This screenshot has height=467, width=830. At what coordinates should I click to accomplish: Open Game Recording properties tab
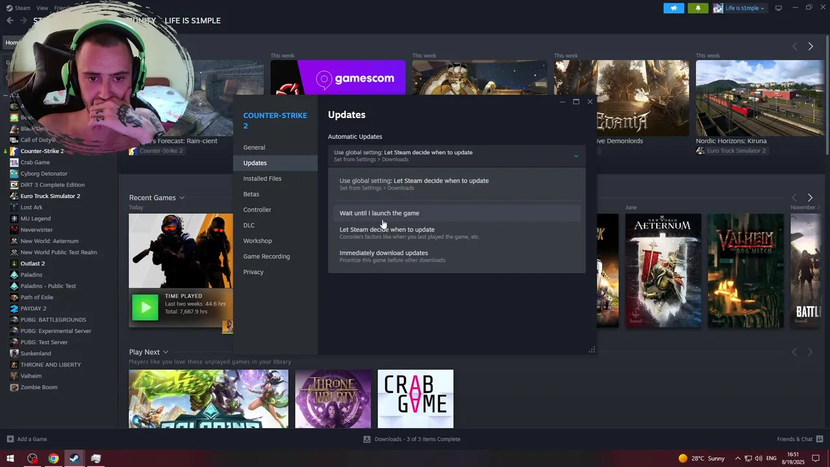pyautogui.click(x=266, y=256)
